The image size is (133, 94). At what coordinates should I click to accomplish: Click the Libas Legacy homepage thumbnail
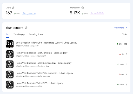[10, 44]
